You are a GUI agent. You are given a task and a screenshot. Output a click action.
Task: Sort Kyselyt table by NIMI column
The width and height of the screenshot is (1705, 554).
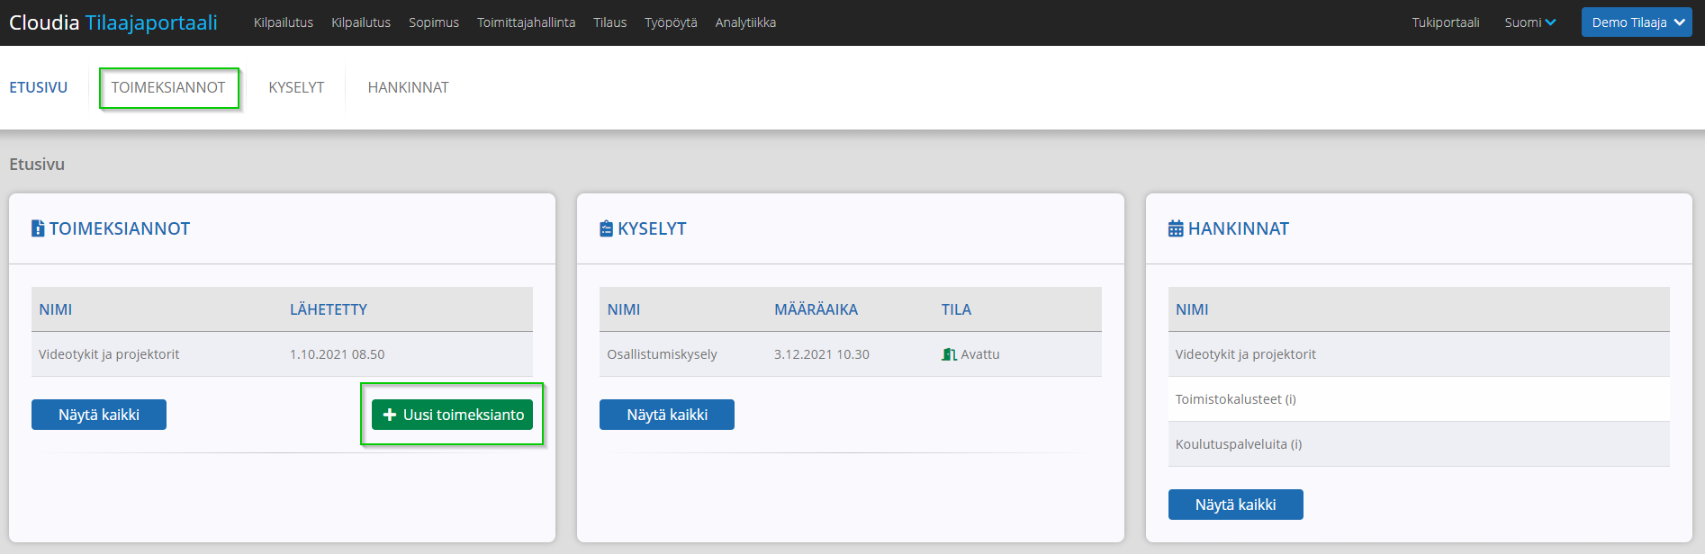point(624,309)
